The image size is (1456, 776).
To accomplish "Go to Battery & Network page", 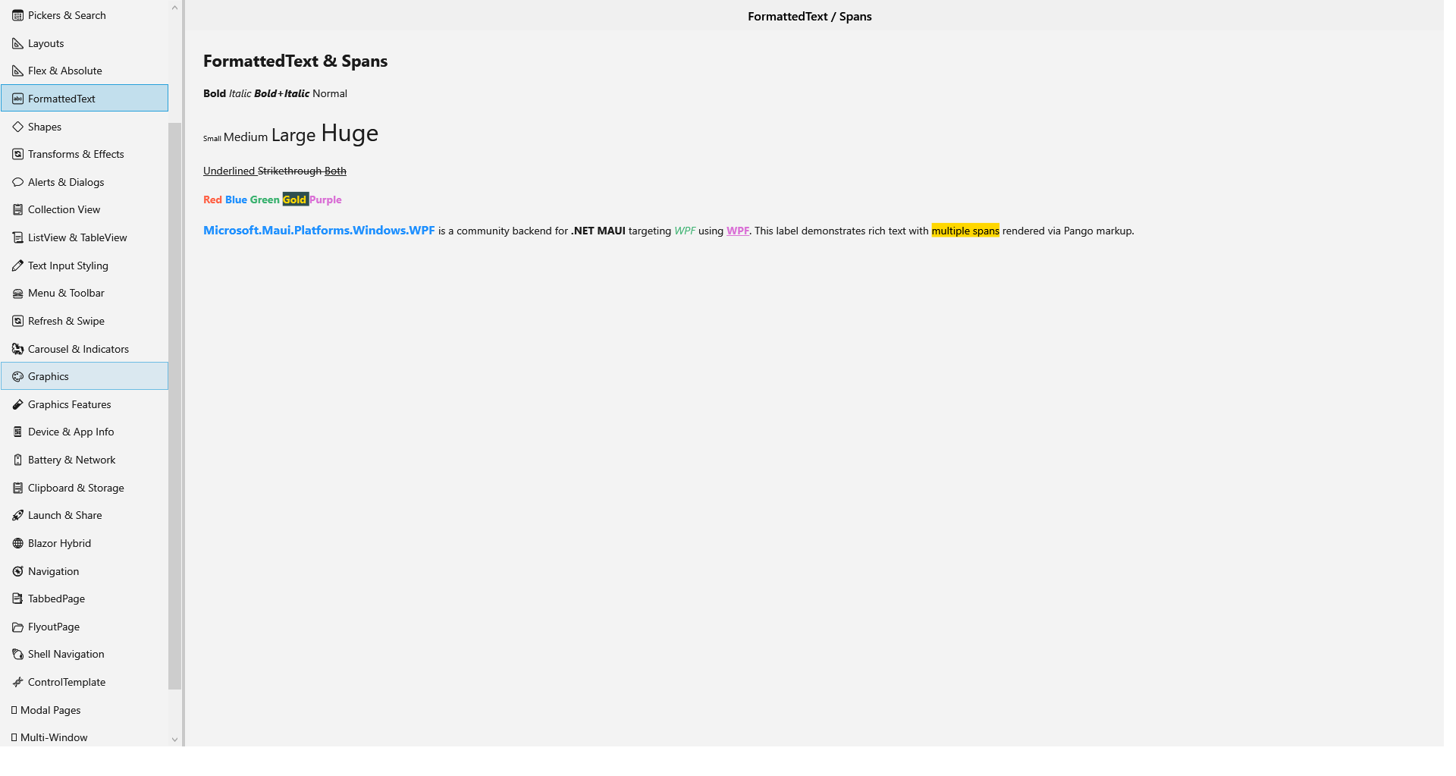I will [84, 460].
